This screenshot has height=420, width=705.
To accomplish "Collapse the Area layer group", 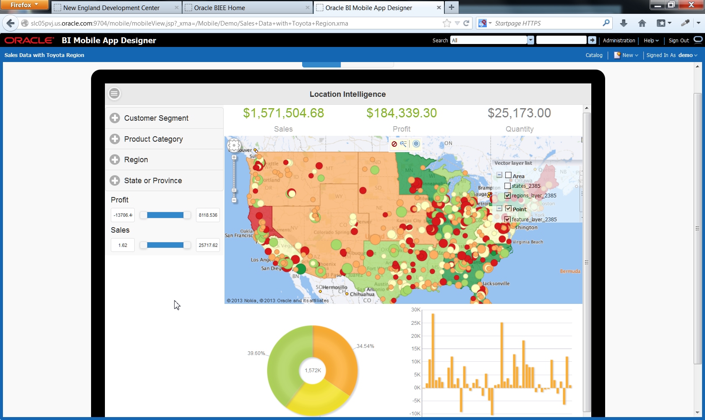I will [499, 175].
